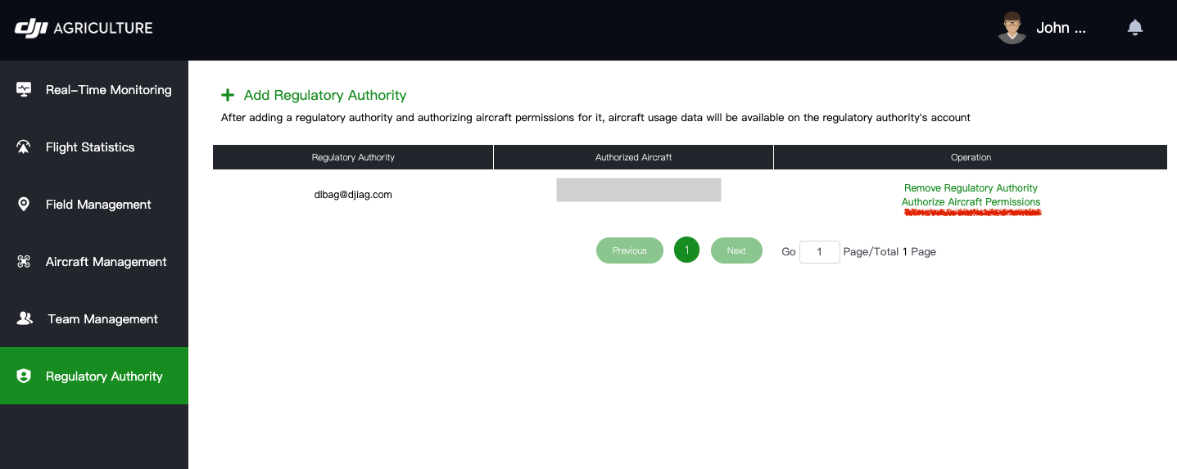Click Remove Regulatory Authority link

[971, 188]
